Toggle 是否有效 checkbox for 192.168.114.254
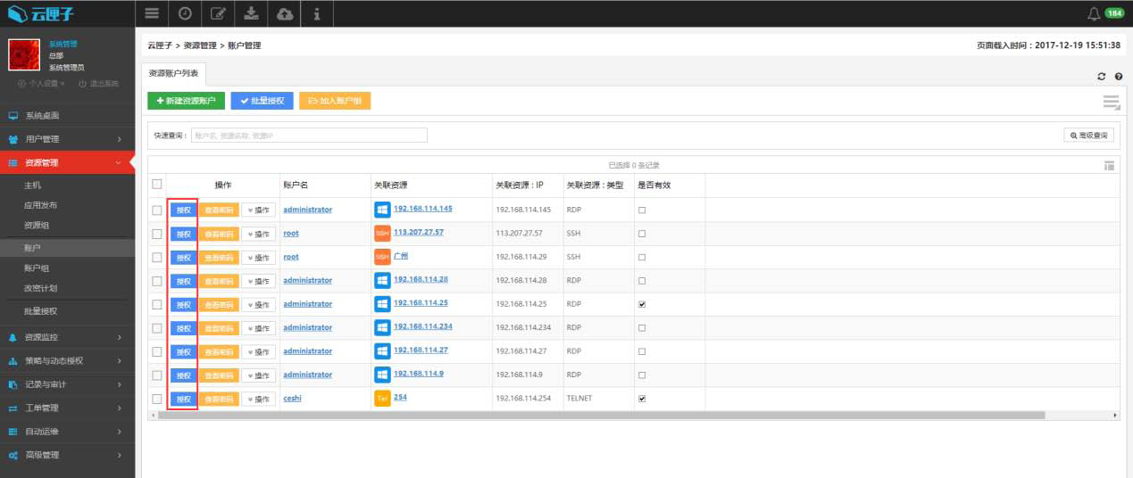 point(642,399)
